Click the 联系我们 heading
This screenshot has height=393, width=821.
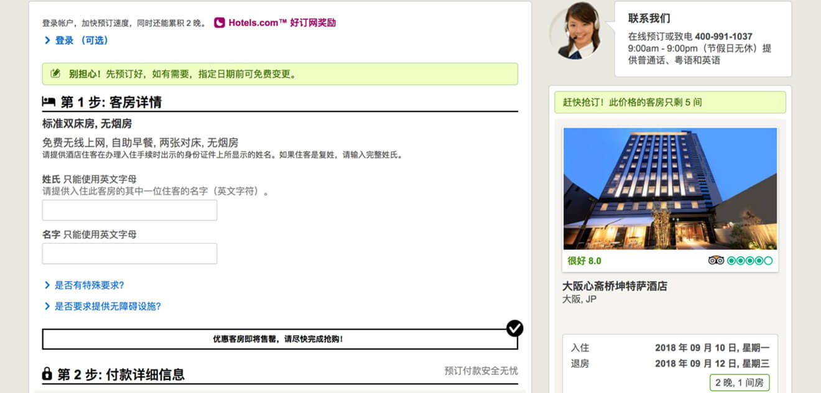[x=649, y=18]
